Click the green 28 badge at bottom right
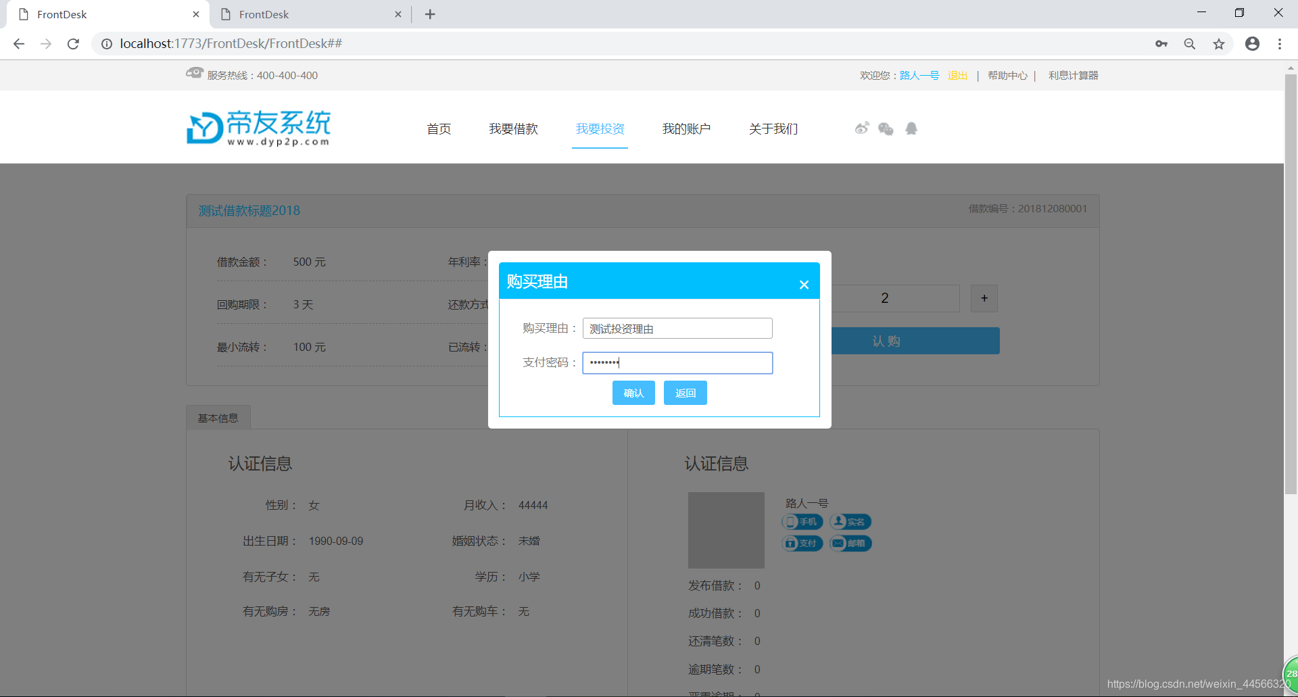 point(1291,674)
